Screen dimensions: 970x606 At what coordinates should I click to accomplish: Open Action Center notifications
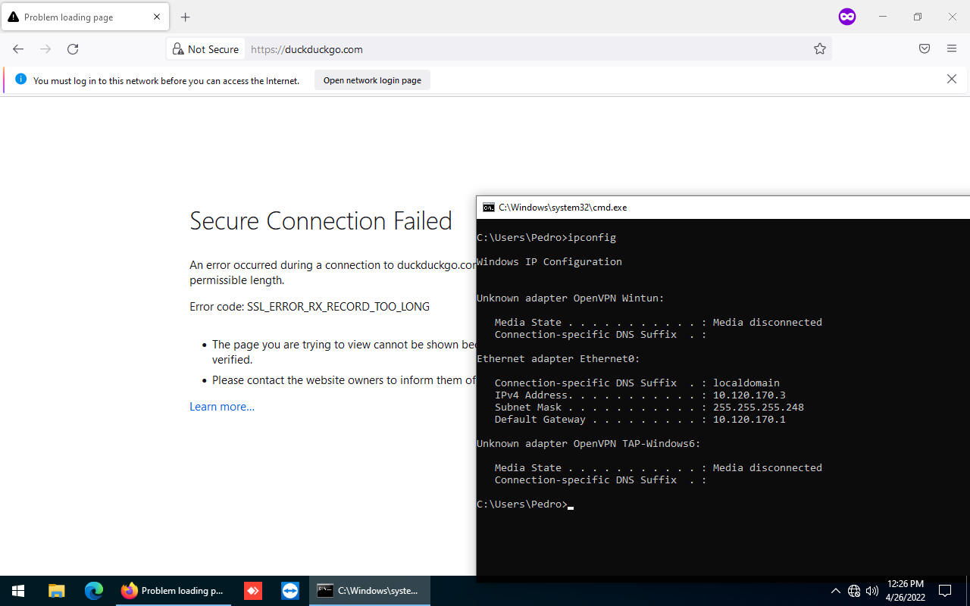945,591
